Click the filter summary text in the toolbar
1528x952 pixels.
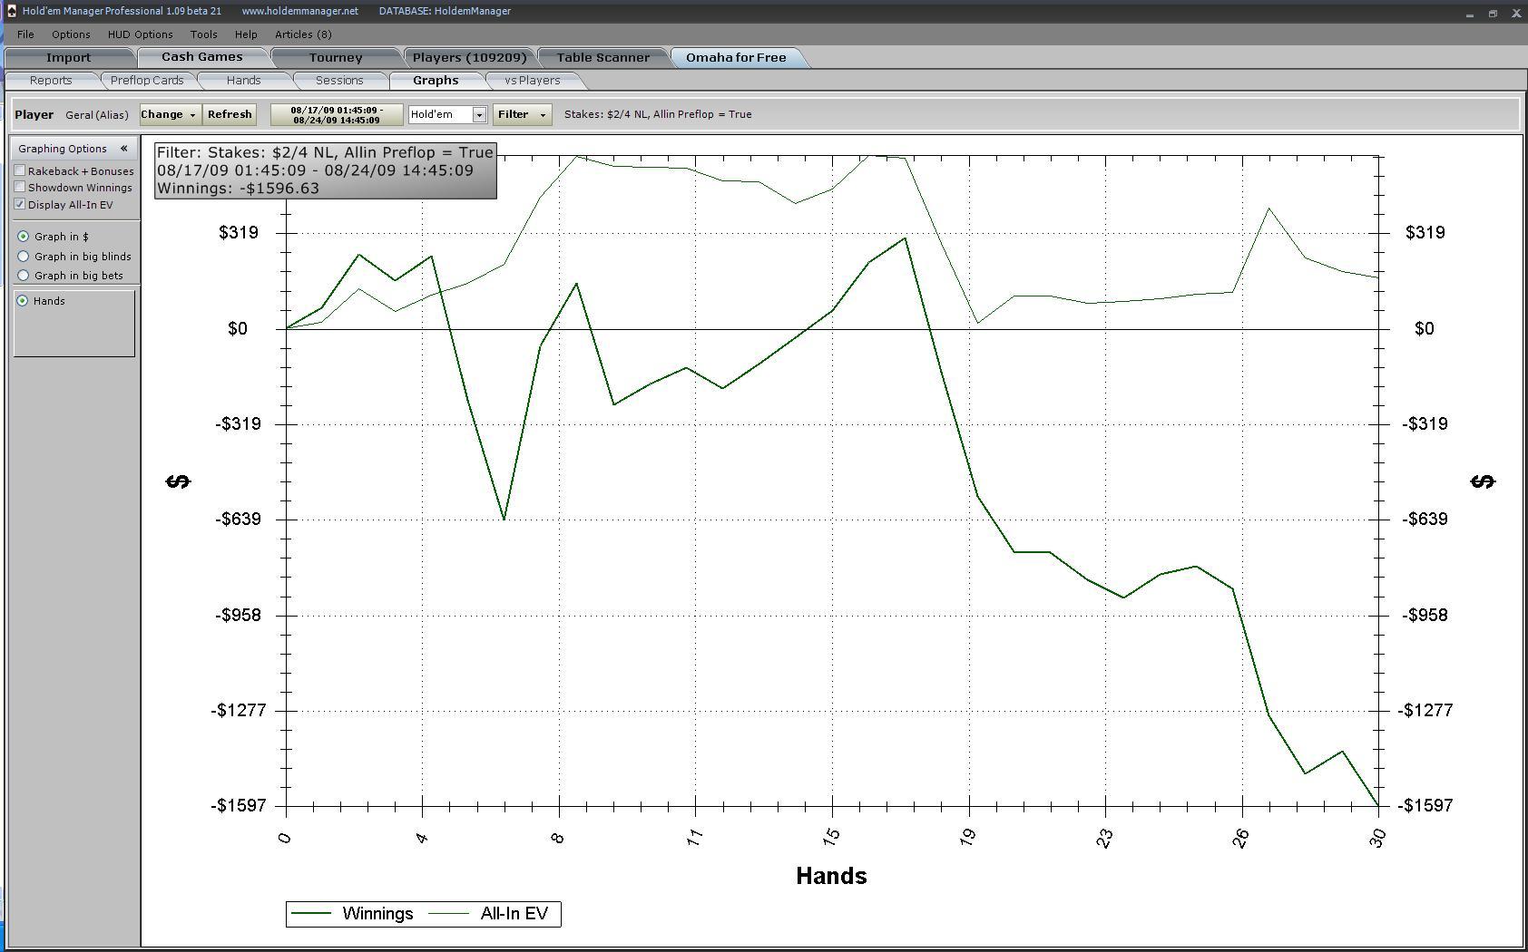[658, 114]
